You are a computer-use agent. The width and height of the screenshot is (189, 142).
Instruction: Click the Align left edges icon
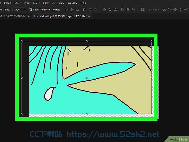tap(85, 9)
